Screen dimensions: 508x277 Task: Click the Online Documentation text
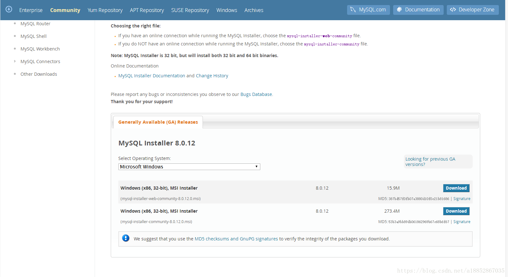pos(135,66)
